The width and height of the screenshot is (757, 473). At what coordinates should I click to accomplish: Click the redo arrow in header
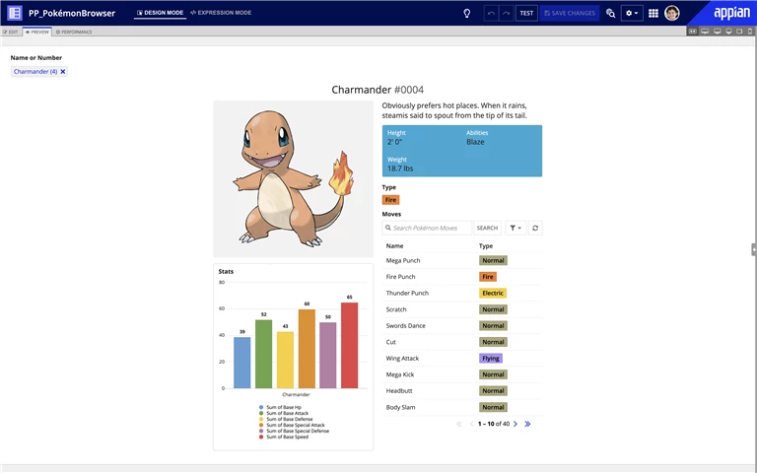pyautogui.click(x=506, y=14)
